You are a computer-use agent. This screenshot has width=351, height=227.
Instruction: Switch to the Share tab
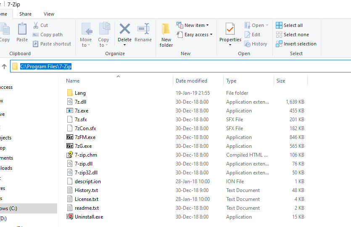click(25, 14)
